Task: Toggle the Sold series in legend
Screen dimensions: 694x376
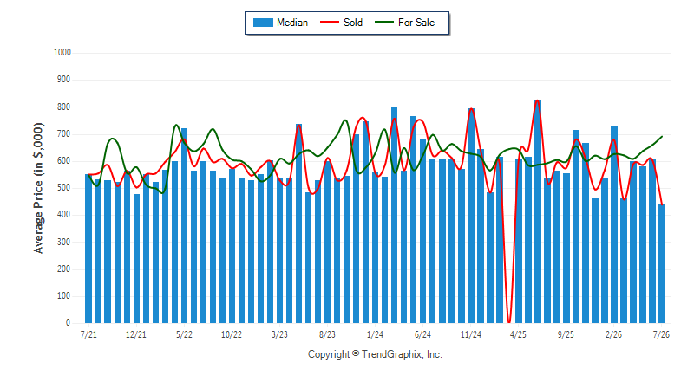Action: 353,23
